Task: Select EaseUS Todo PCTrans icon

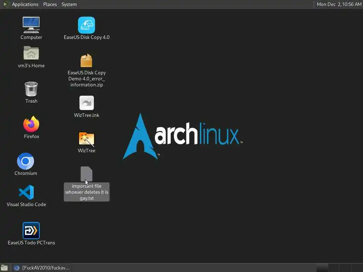Action: [31, 234]
